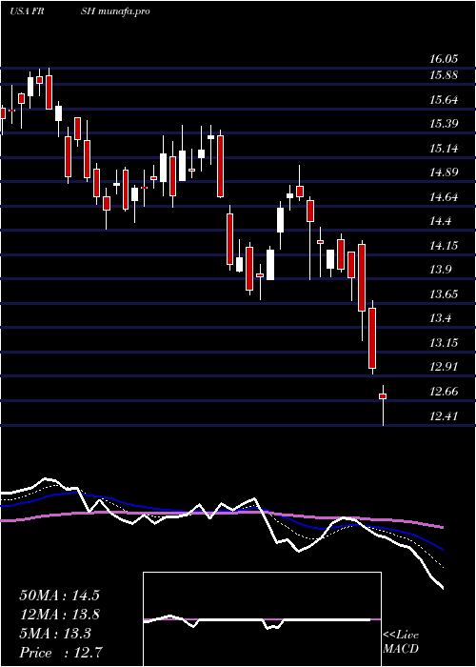The image size is (476, 667).
Task: Click inside the MACD inset chart box
Action: pyautogui.click(x=262, y=619)
